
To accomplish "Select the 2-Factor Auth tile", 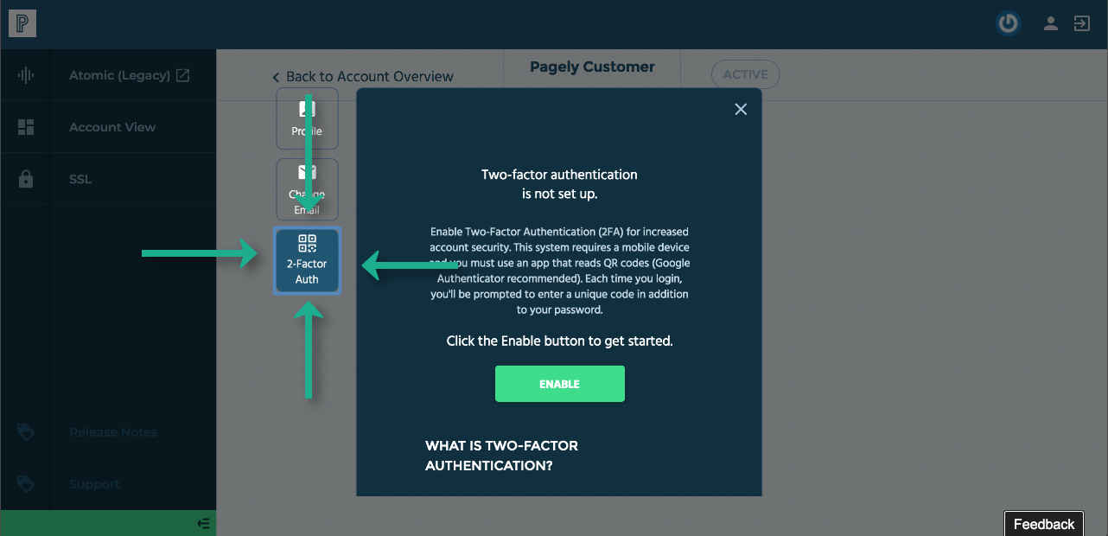I will [x=307, y=260].
